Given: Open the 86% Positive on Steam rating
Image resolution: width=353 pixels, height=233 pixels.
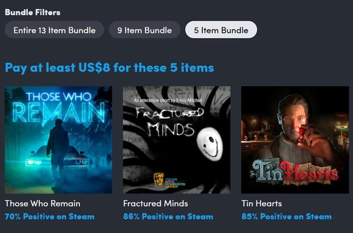Looking at the screenshot, I should pyautogui.click(x=168, y=217).
